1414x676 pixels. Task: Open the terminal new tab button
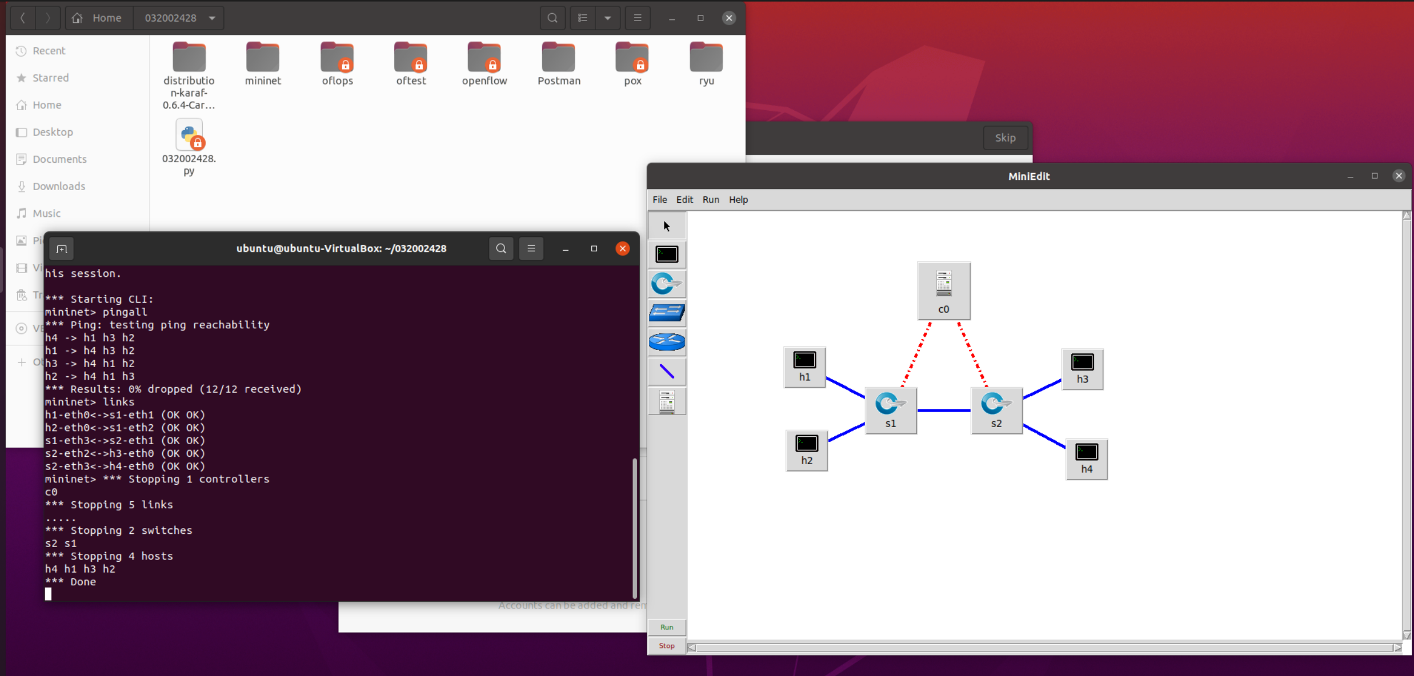tap(62, 249)
